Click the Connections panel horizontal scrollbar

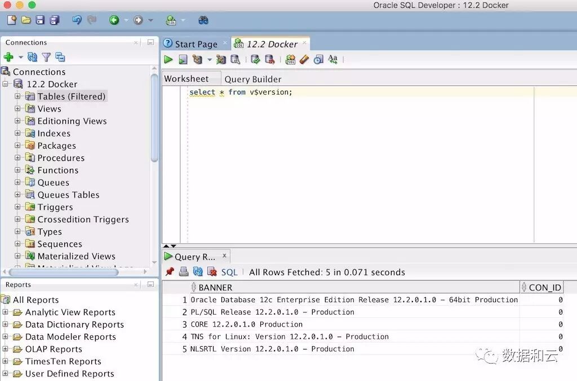[x=63, y=272]
